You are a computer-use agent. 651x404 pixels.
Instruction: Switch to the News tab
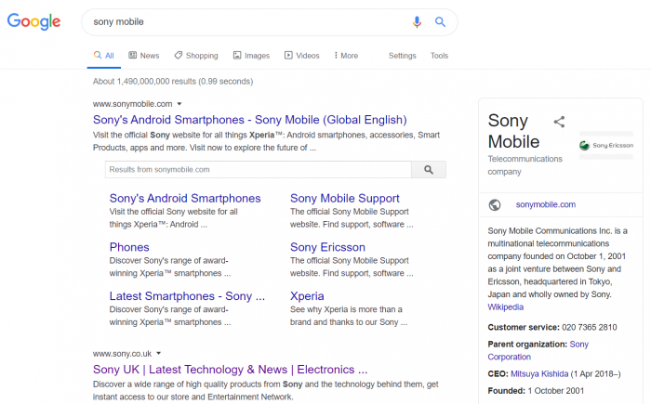pos(144,56)
